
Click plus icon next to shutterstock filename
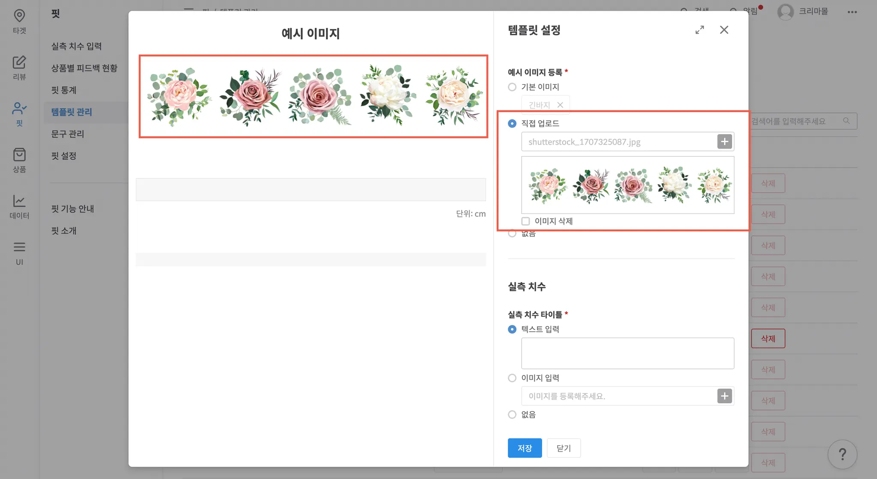(x=725, y=142)
